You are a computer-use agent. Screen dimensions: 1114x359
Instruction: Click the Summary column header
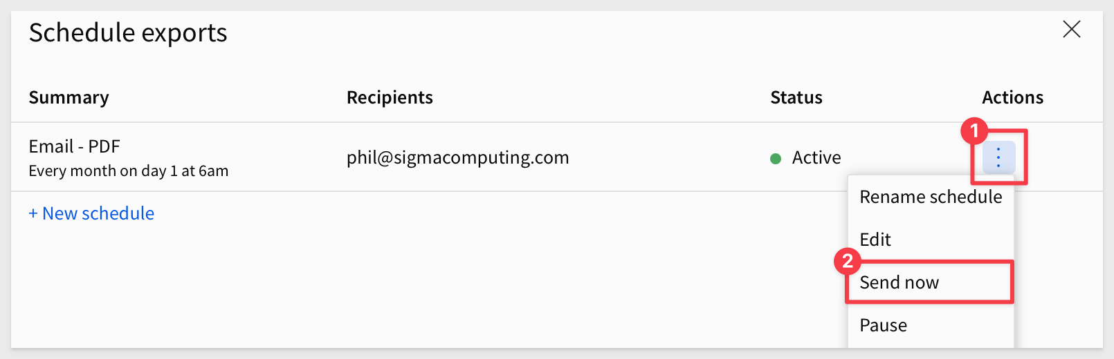point(69,97)
